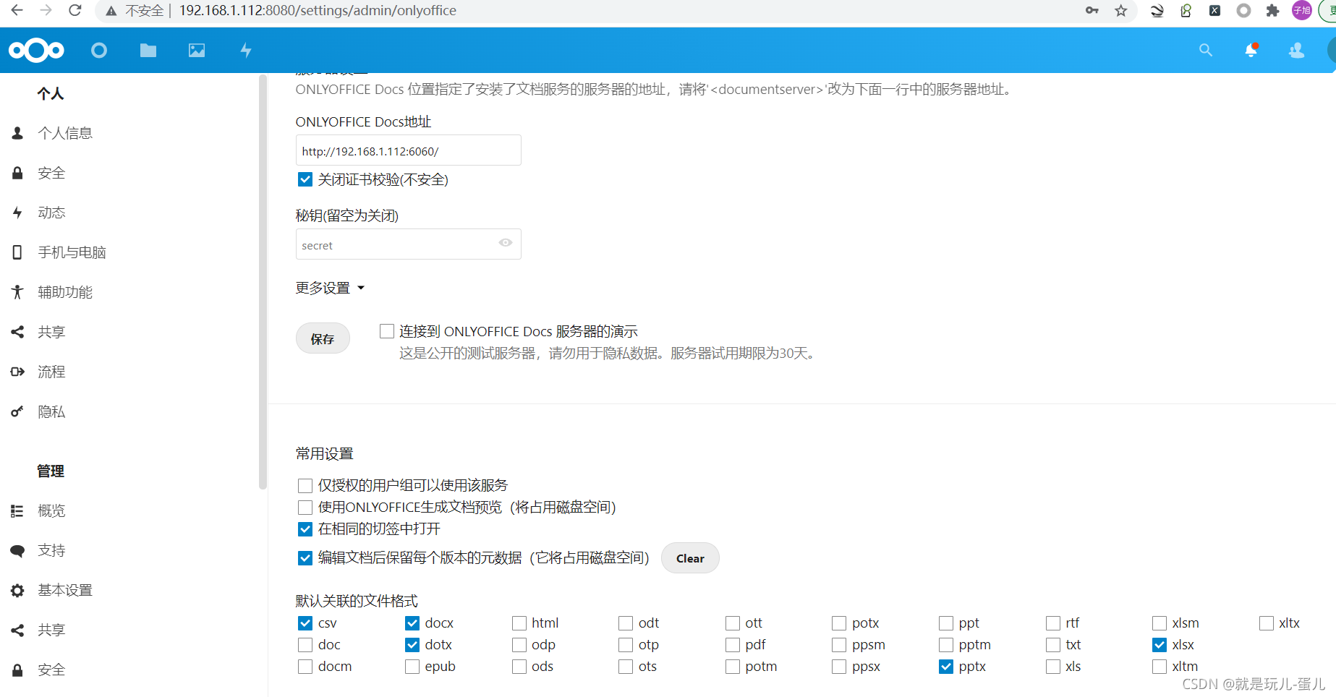Check the xltx format checkbox
Viewport: 1336px width, 697px height.
(x=1267, y=623)
